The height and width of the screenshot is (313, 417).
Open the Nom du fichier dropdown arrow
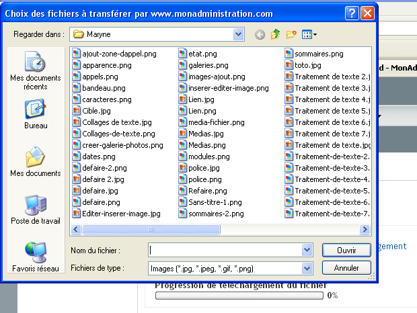pyautogui.click(x=307, y=250)
